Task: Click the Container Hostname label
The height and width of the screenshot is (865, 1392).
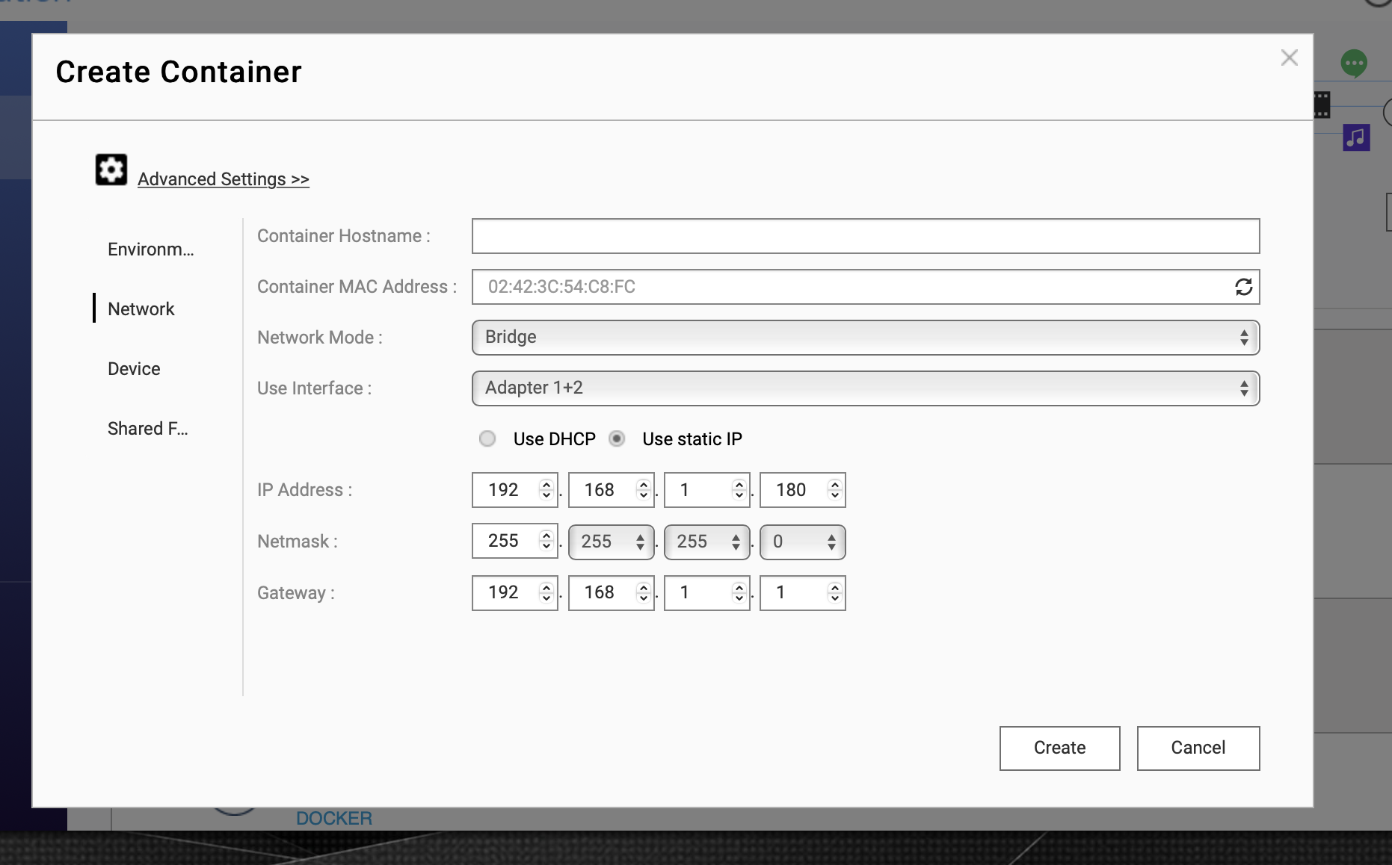Action: pos(344,236)
